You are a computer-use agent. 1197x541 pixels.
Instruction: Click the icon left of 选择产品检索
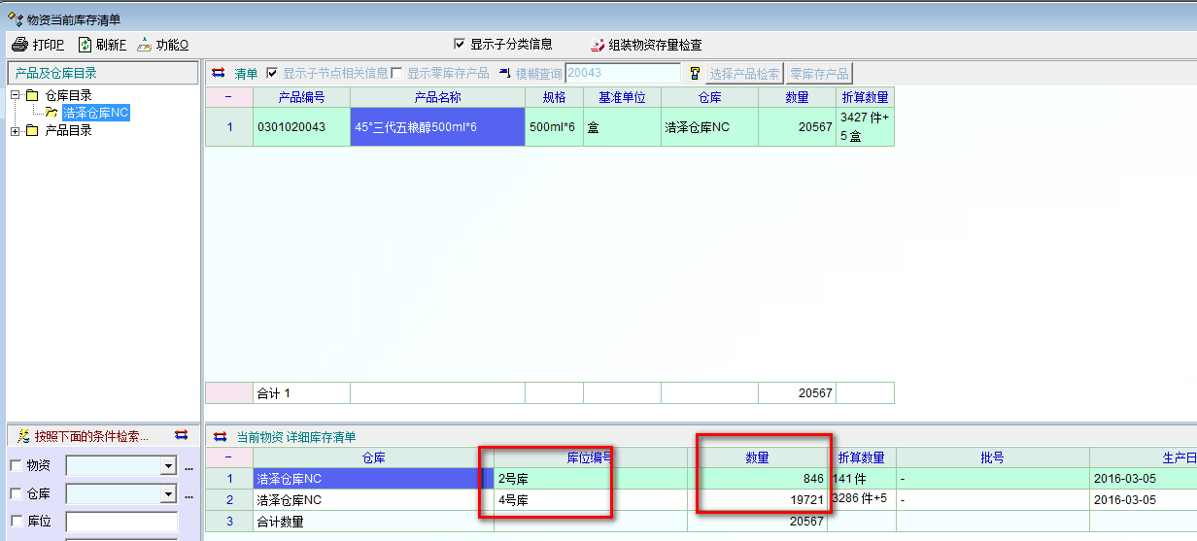click(x=695, y=74)
